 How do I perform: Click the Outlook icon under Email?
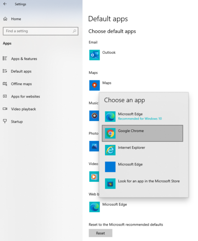coord(94,55)
